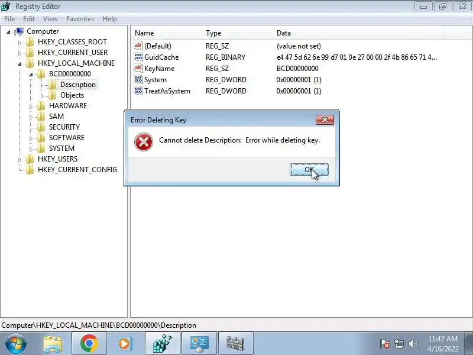Screen dimensions: 473x355
Task: Click the REG_BINARY type cell
Action: pyautogui.click(x=225, y=57)
